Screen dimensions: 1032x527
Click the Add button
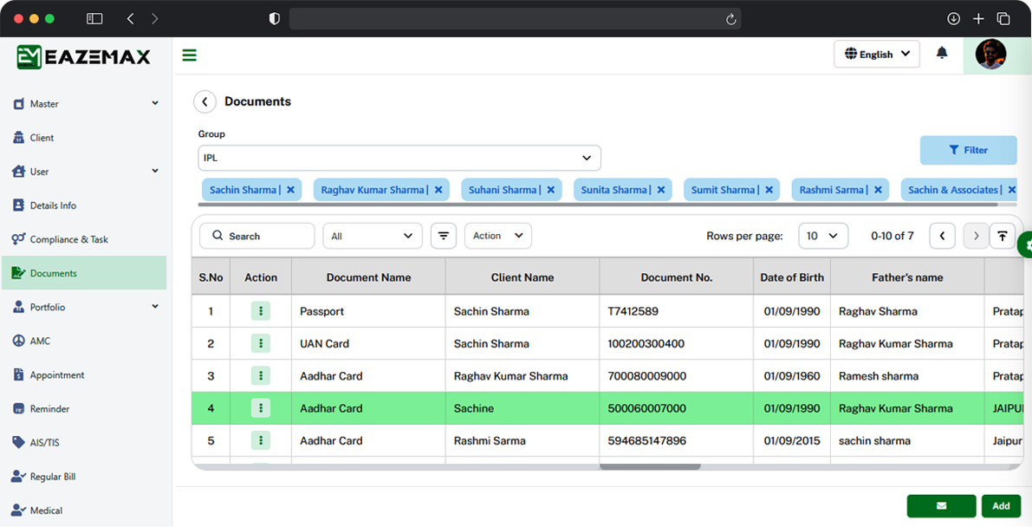[x=1001, y=506]
